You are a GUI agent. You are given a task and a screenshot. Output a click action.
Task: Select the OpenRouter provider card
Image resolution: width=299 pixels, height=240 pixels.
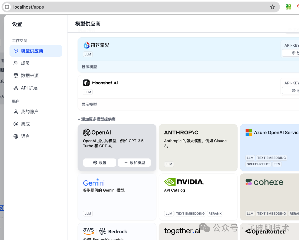[x=269, y=232]
